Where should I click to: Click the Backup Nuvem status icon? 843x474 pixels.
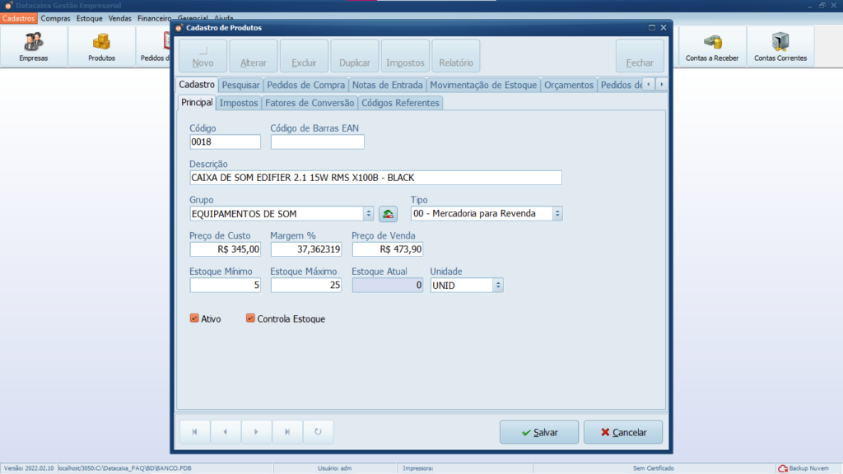pos(783,468)
